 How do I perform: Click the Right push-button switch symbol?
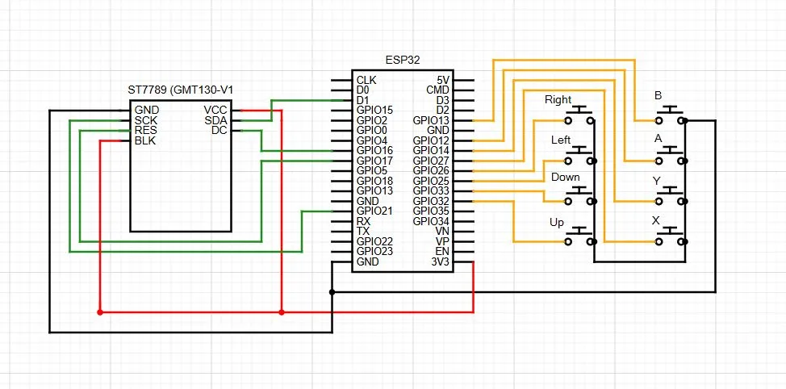pos(579,115)
